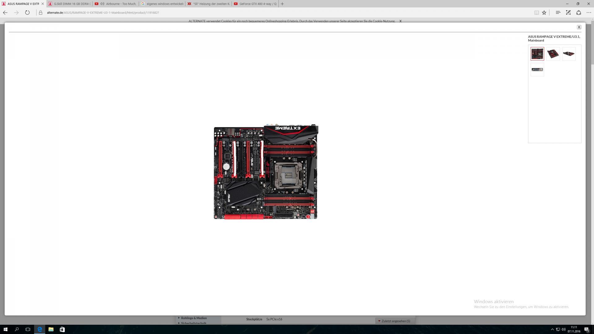Open the Edge Hub icon

pos(558,13)
